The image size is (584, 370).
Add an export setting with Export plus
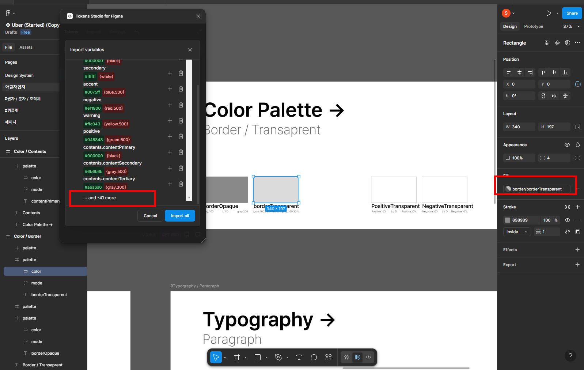pyautogui.click(x=577, y=265)
